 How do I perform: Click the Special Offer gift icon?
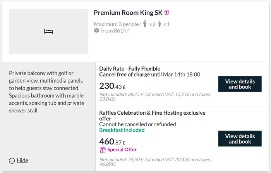[103, 150]
